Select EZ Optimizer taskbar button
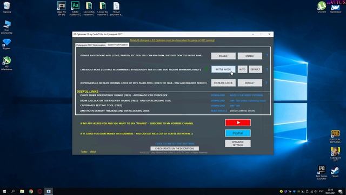The image size is (346, 195). tap(49, 191)
